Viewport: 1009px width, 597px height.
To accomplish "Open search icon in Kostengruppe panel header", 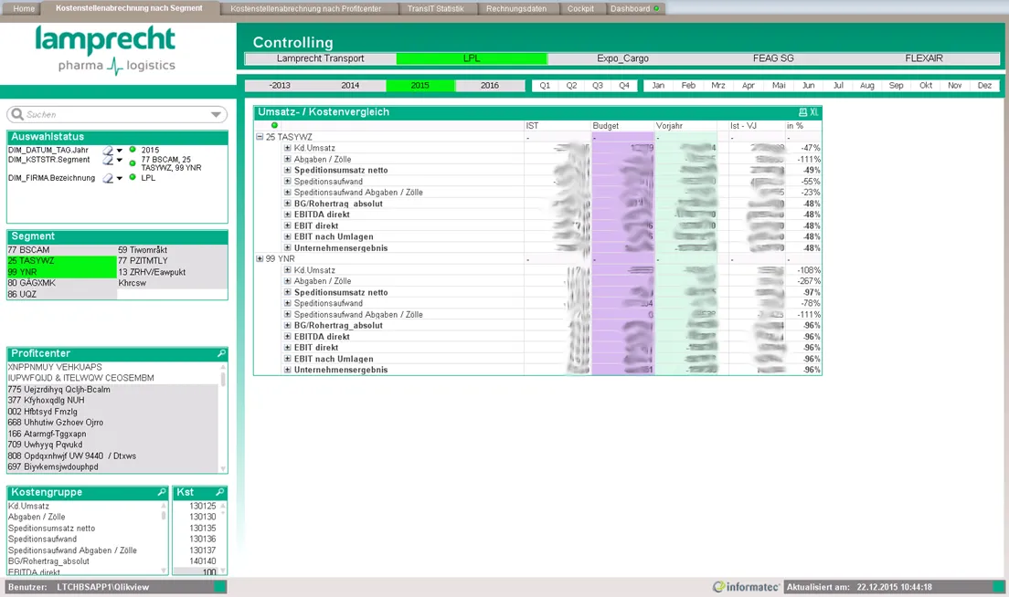I will [162, 492].
